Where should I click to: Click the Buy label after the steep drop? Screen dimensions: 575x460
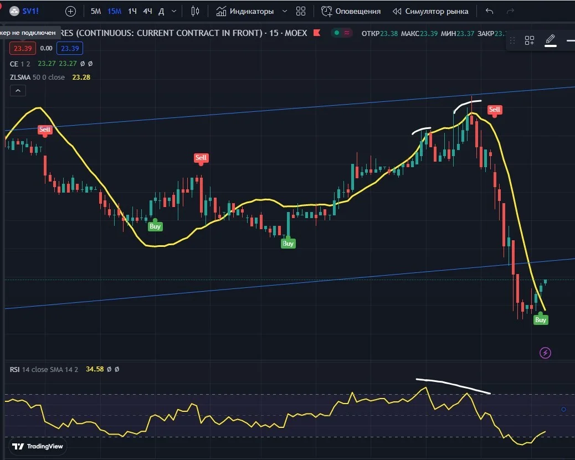[x=541, y=320]
